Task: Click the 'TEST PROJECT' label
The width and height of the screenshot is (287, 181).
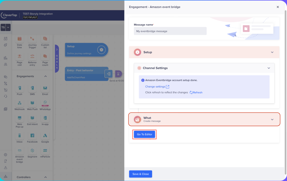Action: (x=30, y=17)
